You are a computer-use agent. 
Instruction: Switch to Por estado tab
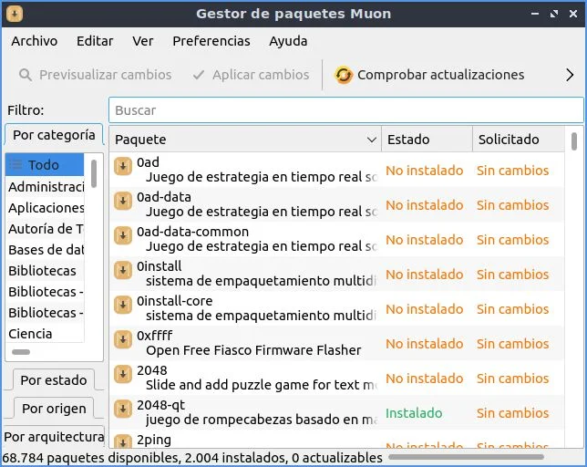point(54,380)
